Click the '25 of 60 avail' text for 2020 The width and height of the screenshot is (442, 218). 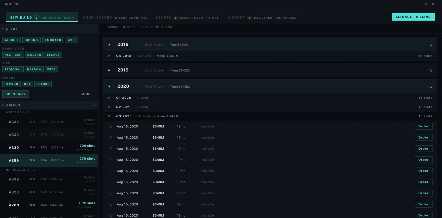pos(155,87)
